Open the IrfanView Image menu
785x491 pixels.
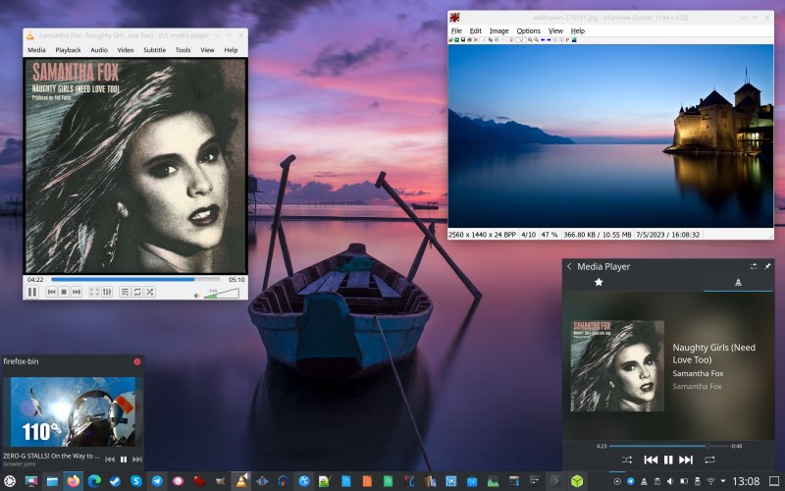[498, 31]
